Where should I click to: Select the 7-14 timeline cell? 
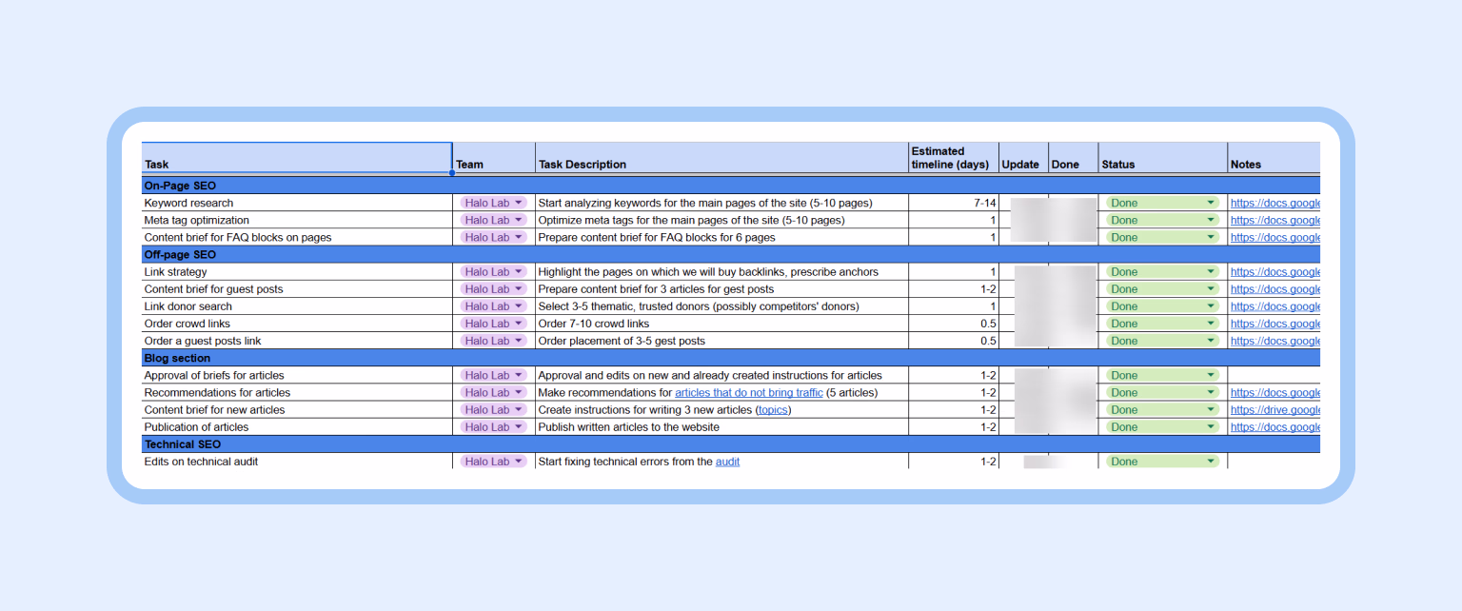[954, 203]
